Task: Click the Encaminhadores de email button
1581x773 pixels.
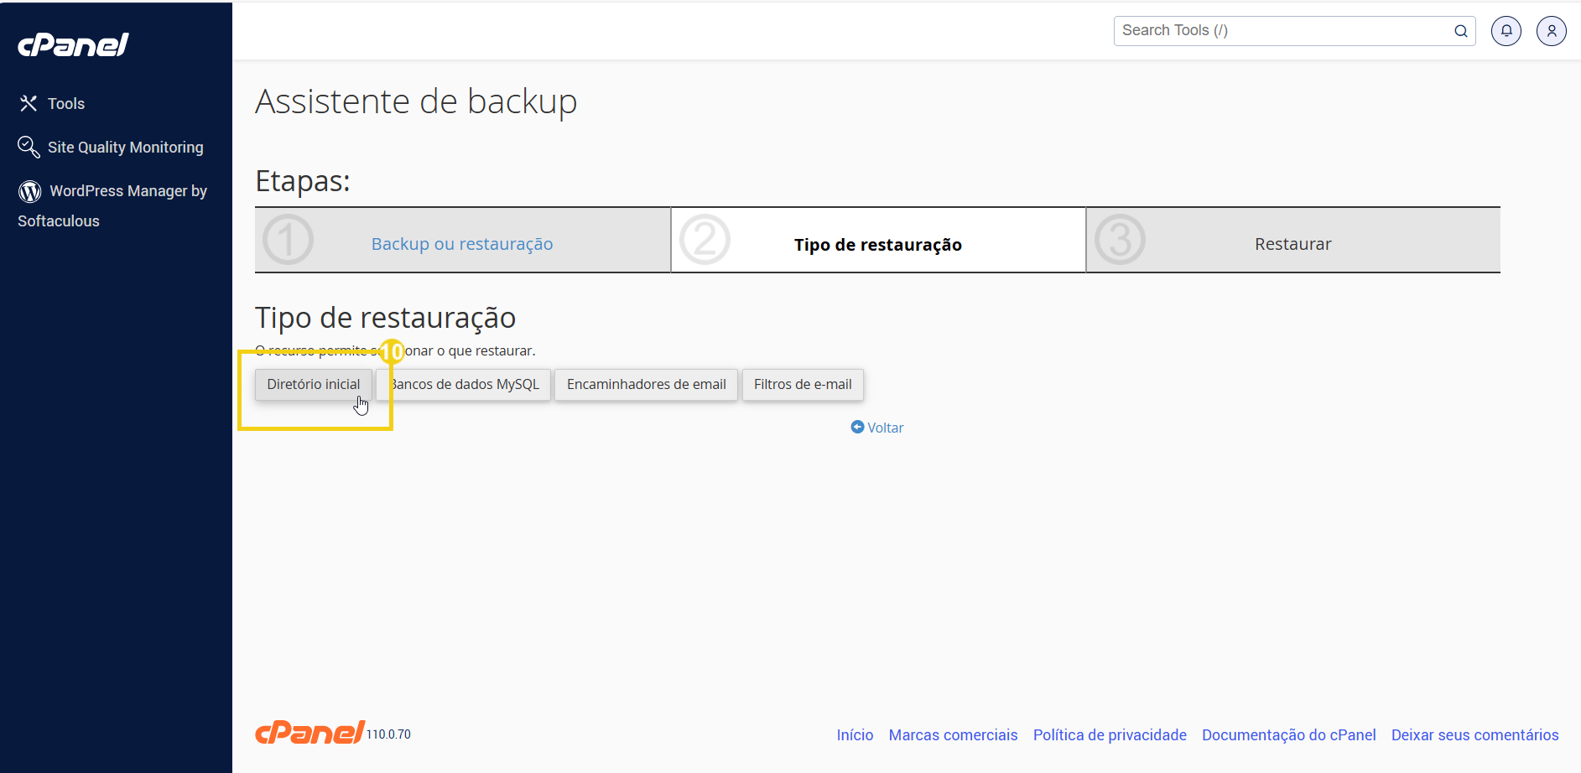Action: click(647, 384)
